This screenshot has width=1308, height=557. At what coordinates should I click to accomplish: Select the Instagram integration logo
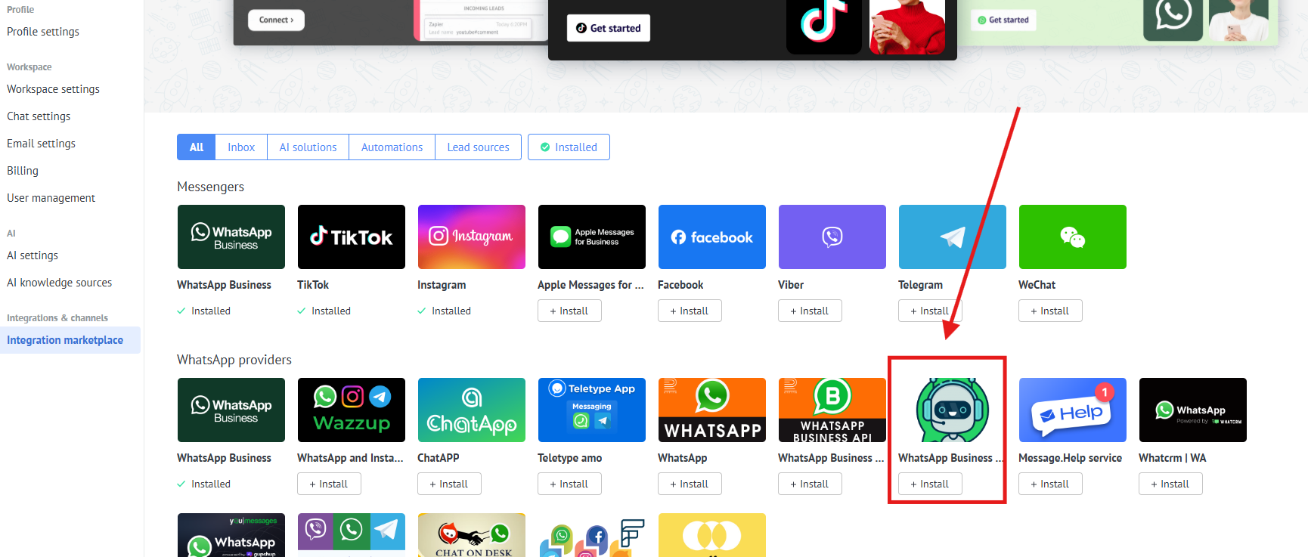click(471, 237)
